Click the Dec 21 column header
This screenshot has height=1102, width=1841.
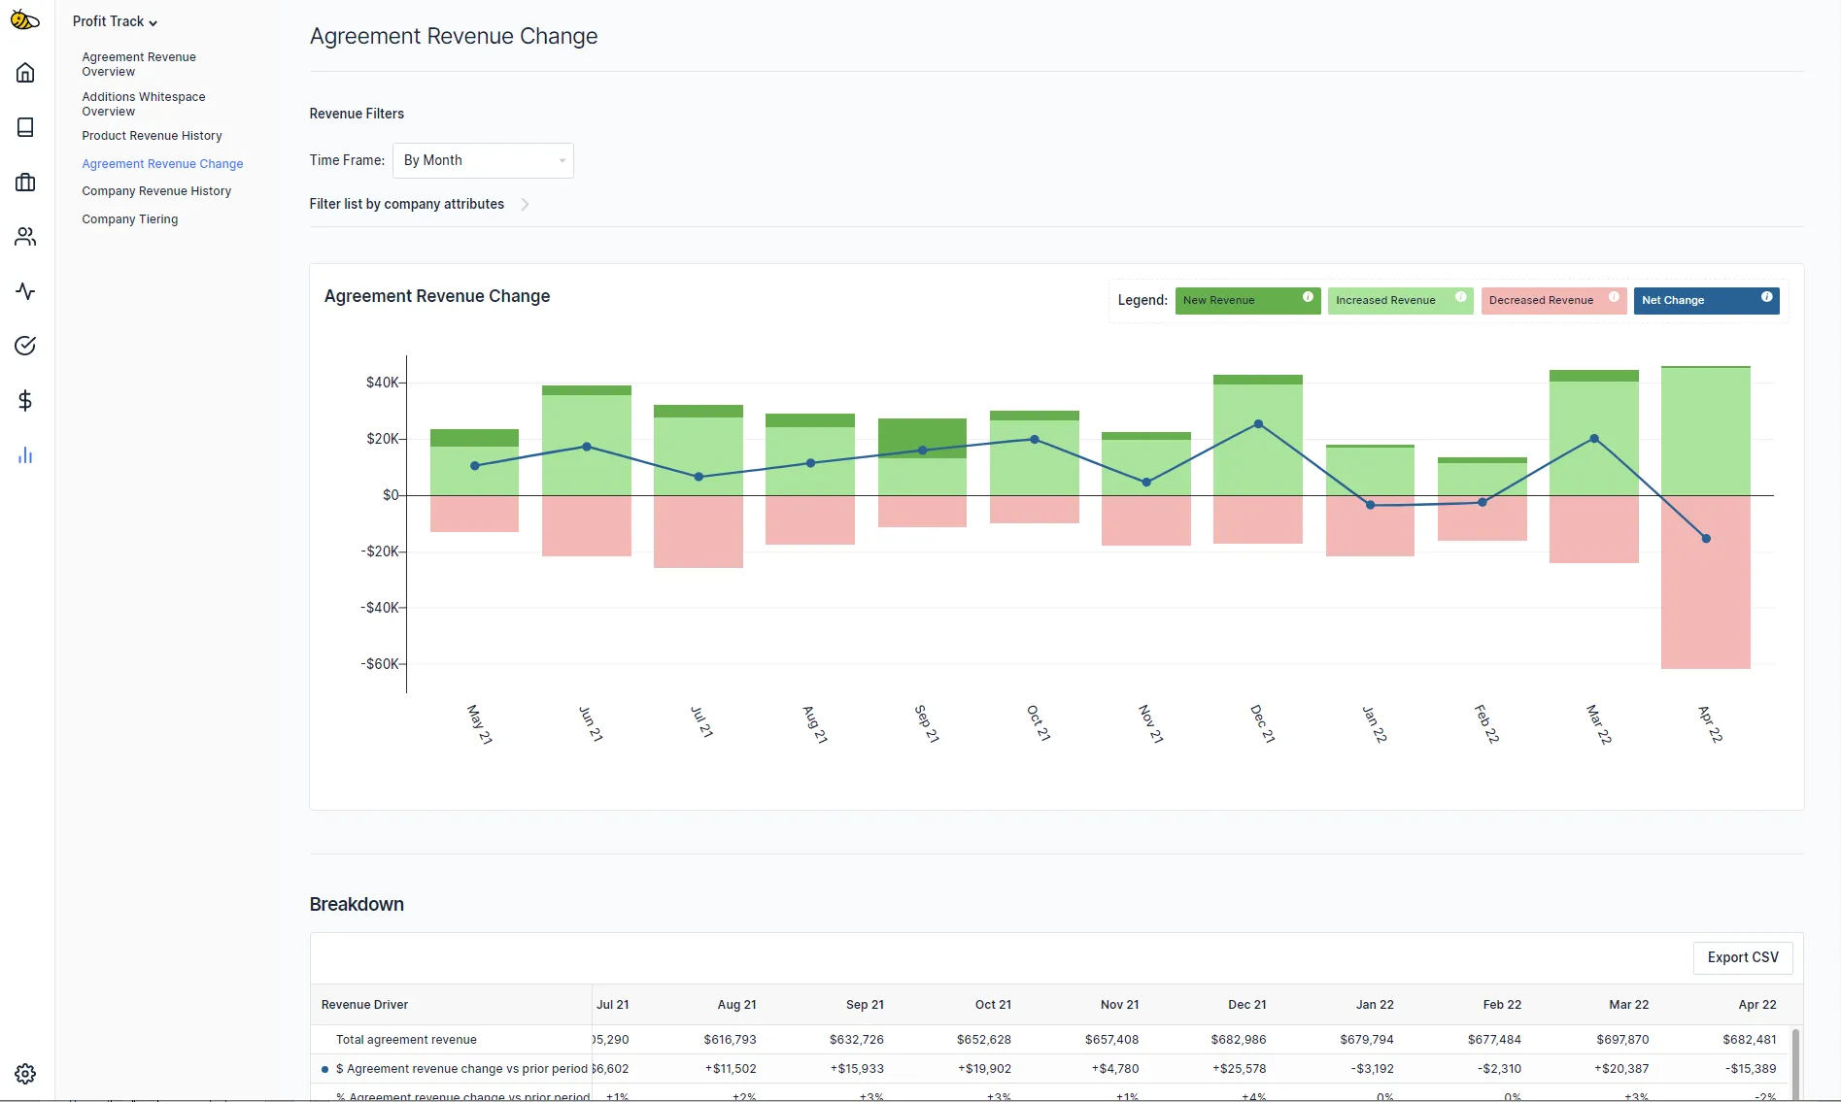[1246, 1005]
